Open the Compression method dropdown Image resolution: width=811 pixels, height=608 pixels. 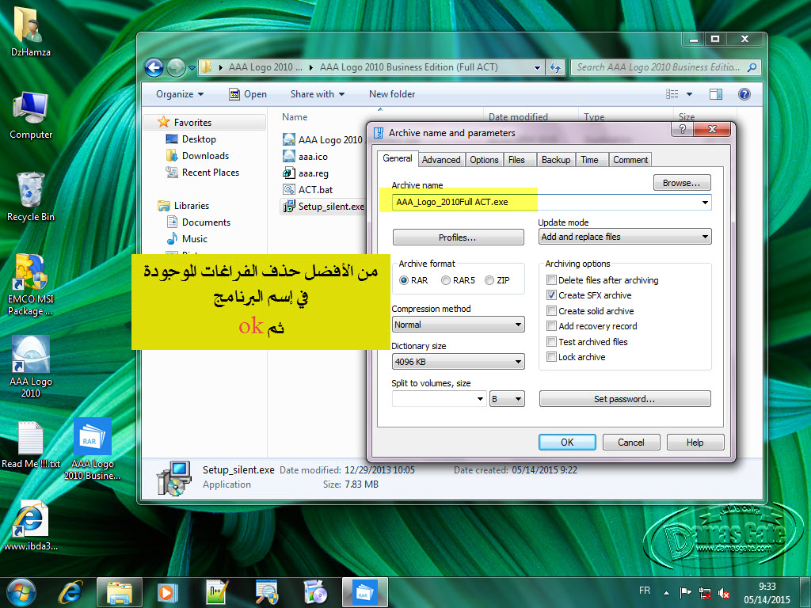tap(459, 325)
